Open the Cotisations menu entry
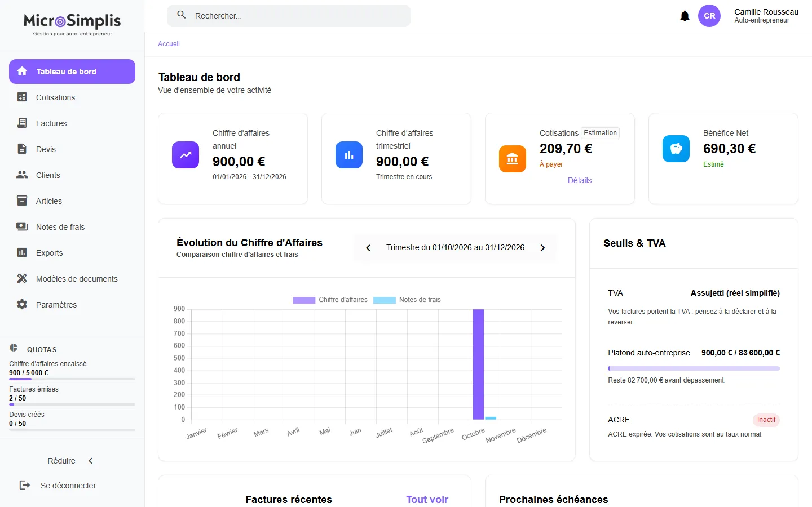The height and width of the screenshot is (507, 812). pyautogui.click(x=72, y=97)
